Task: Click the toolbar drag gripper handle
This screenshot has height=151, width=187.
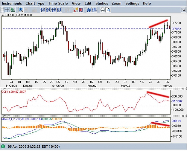Action: click(x=2, y=10)
